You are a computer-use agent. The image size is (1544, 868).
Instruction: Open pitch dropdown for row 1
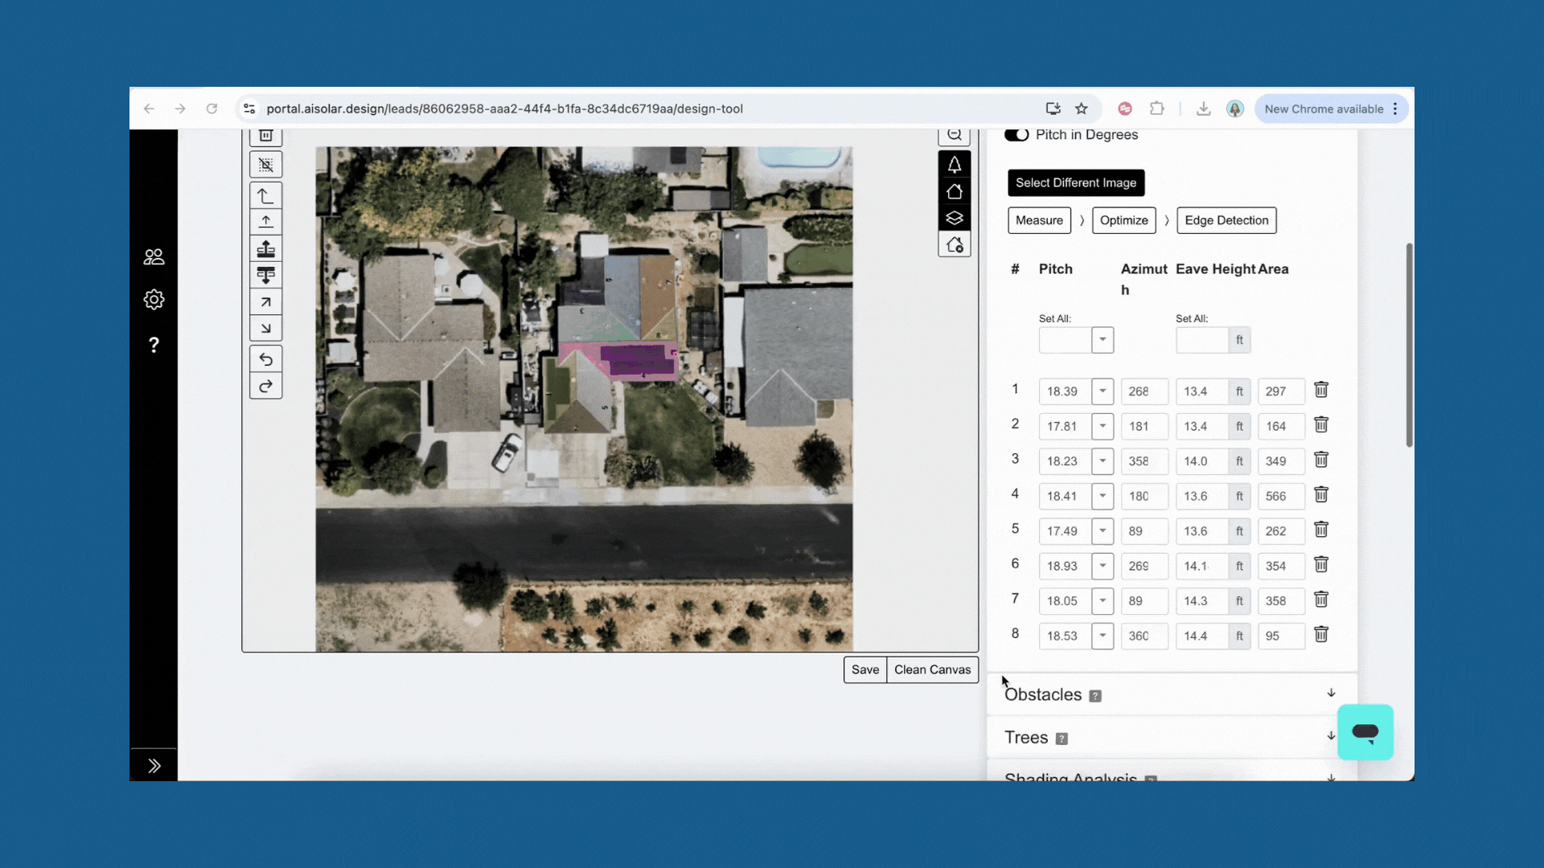(1103, 391)
